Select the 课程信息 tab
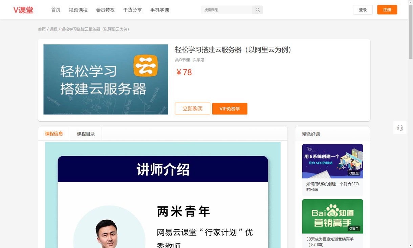This screenshot has width=413, height=248. point(54,134)
